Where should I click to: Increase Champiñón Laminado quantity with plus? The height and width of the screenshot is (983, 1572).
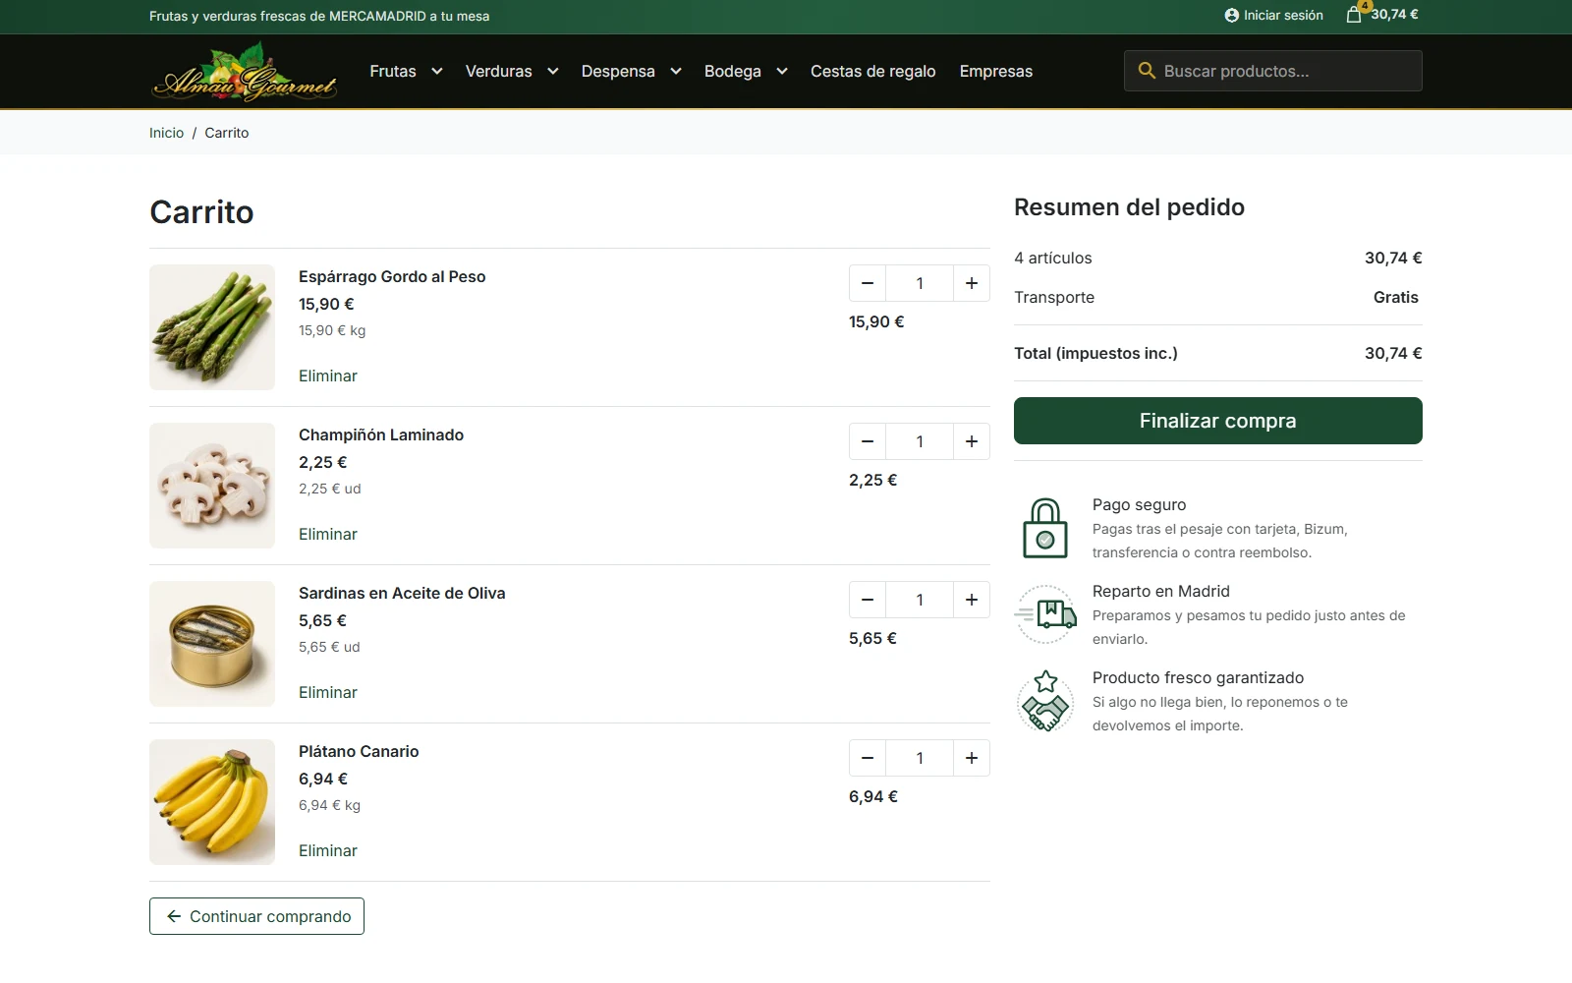[972, 441]
